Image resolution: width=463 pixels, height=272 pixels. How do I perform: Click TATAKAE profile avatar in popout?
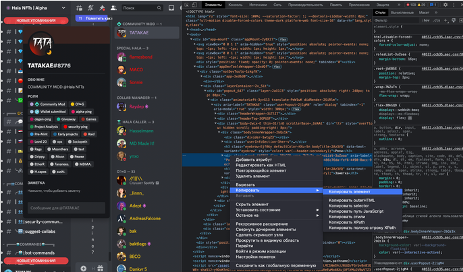[x=41, y=45]
